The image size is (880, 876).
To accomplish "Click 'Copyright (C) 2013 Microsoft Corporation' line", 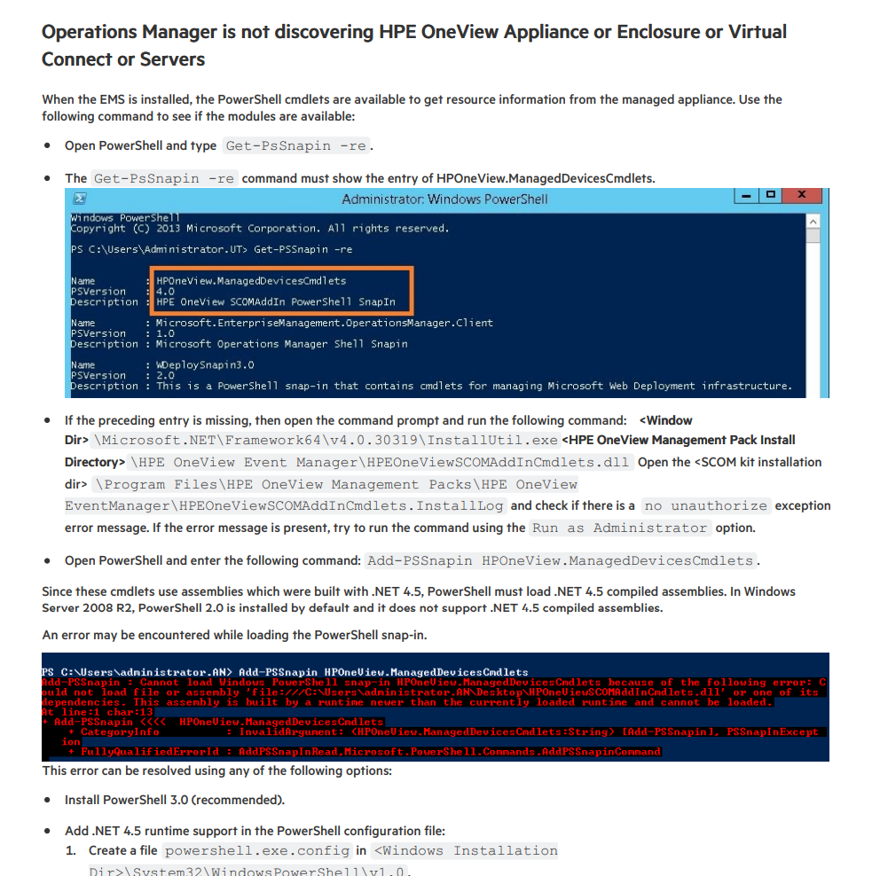I will (x=260, y=228).
